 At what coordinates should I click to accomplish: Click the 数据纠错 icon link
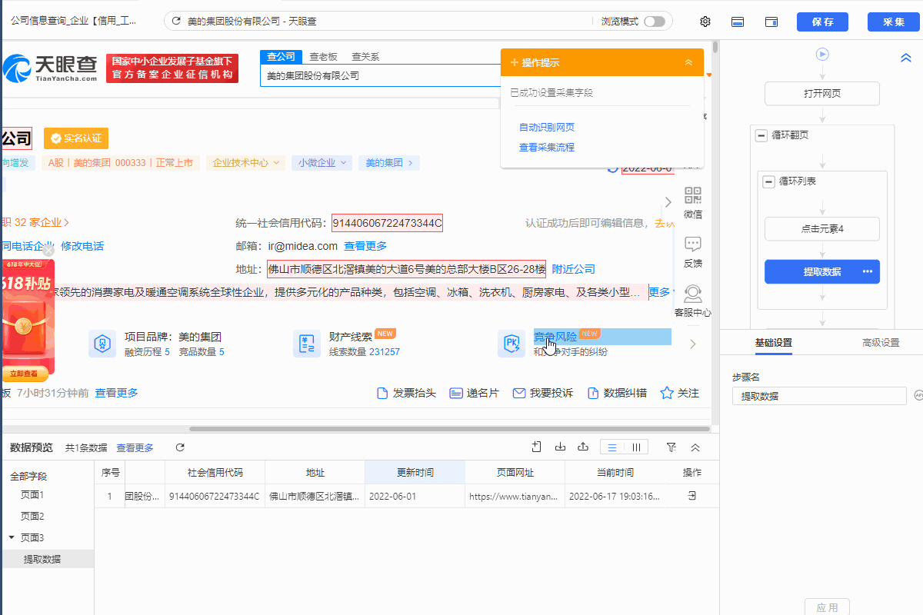click(617, 394)
